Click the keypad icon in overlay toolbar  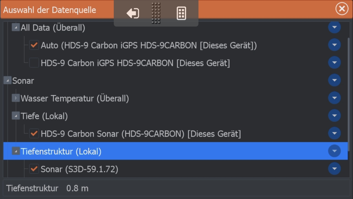click(x=181, y=13)
